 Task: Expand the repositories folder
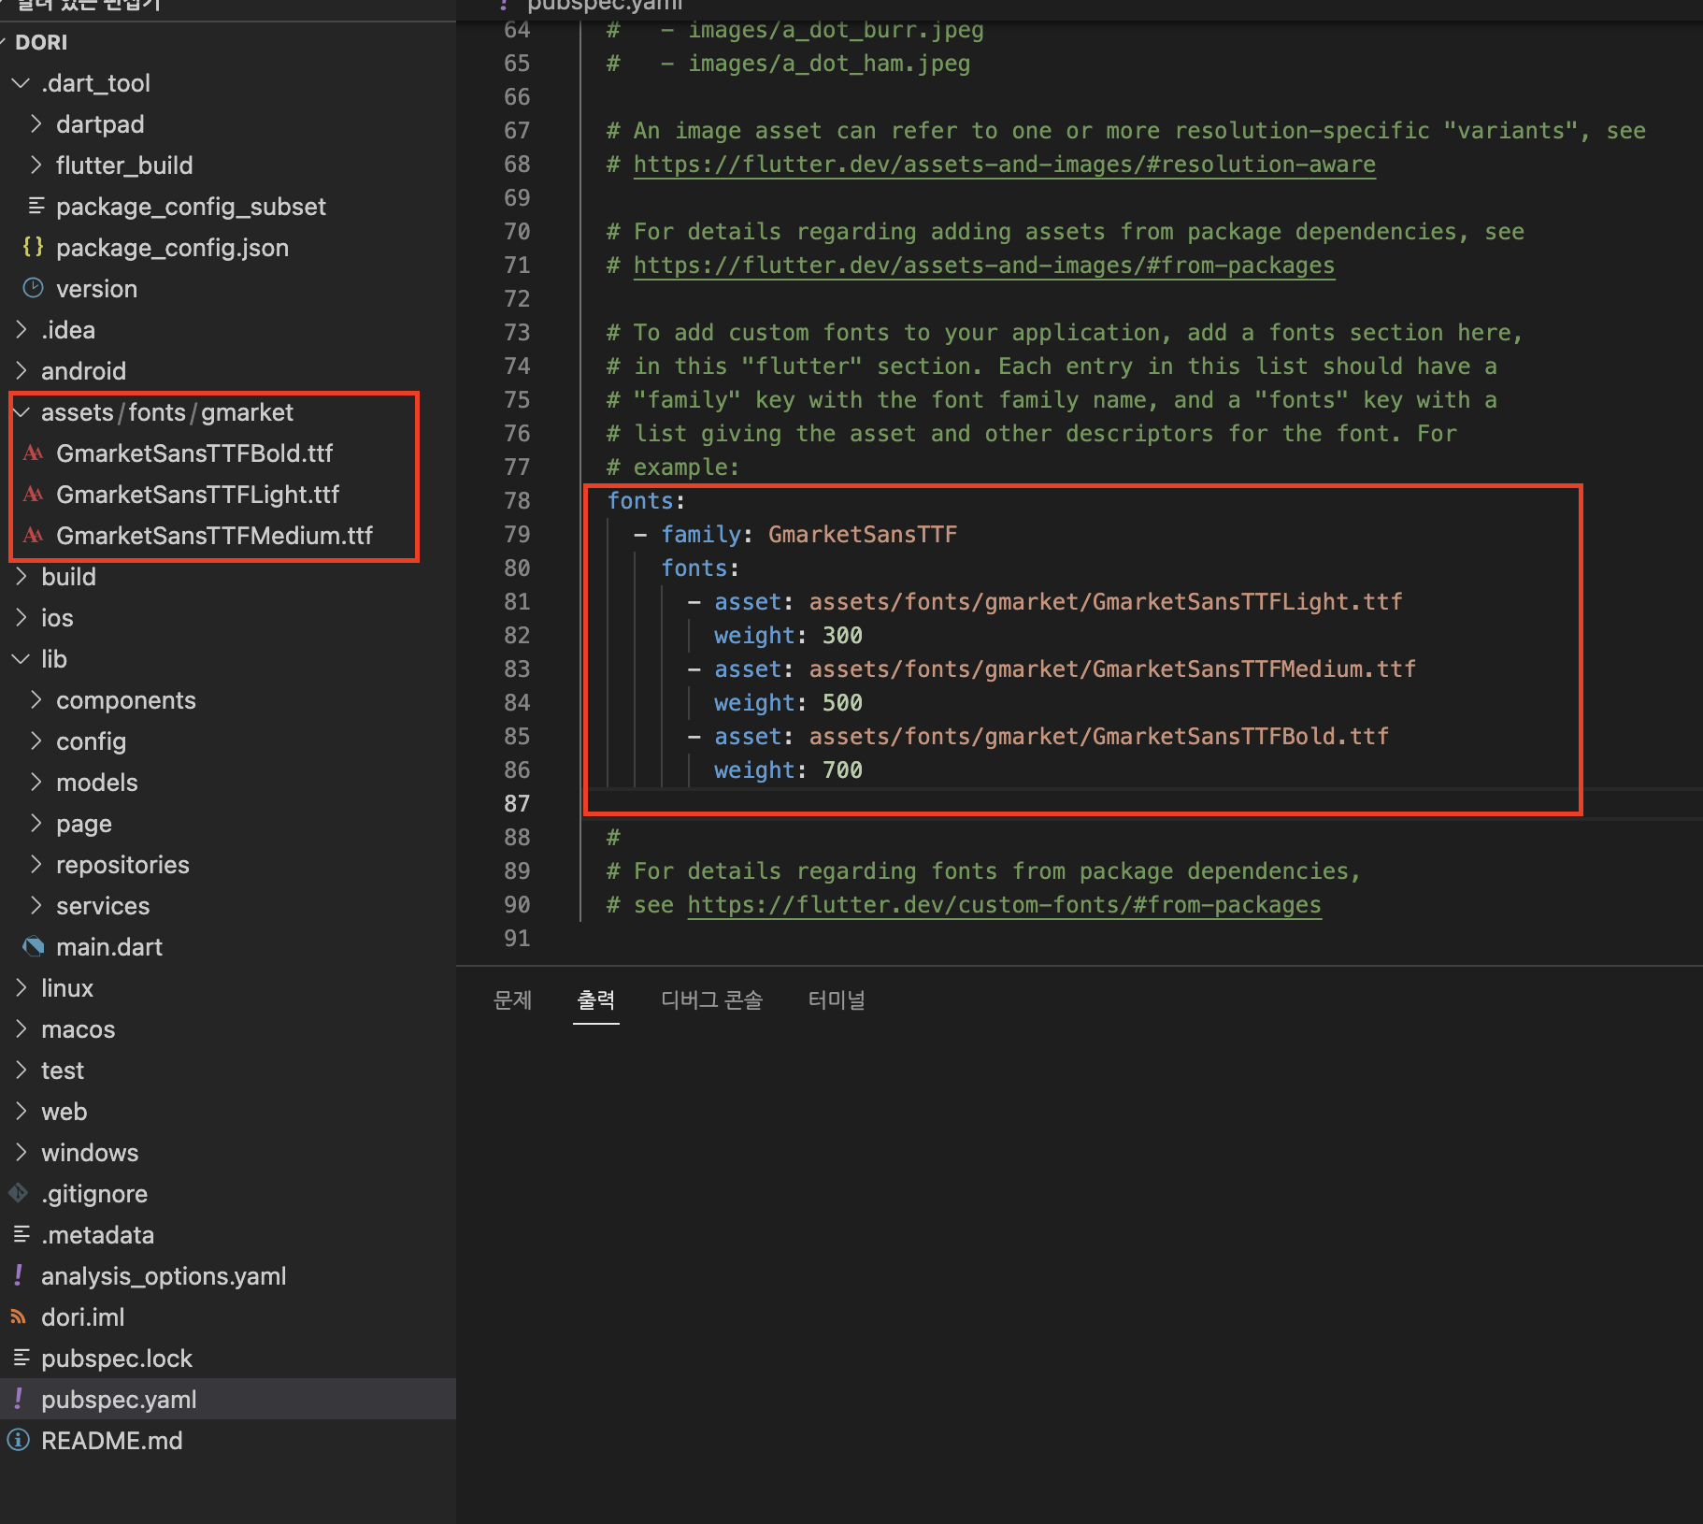point(36,865)
